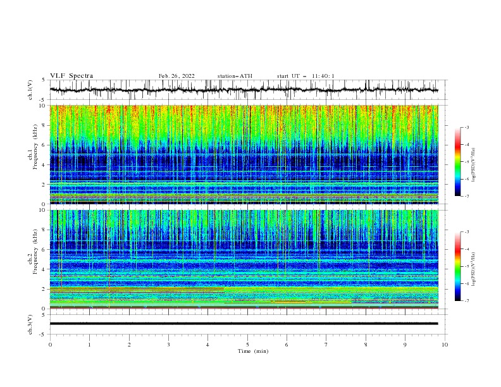Click the ch.3(V) waveform trace panel
501x387 pixels.
point(249,324)
